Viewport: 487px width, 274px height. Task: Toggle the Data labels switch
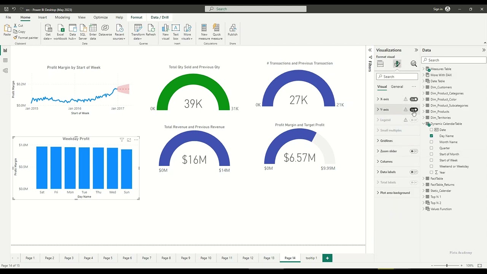point(414,172)
